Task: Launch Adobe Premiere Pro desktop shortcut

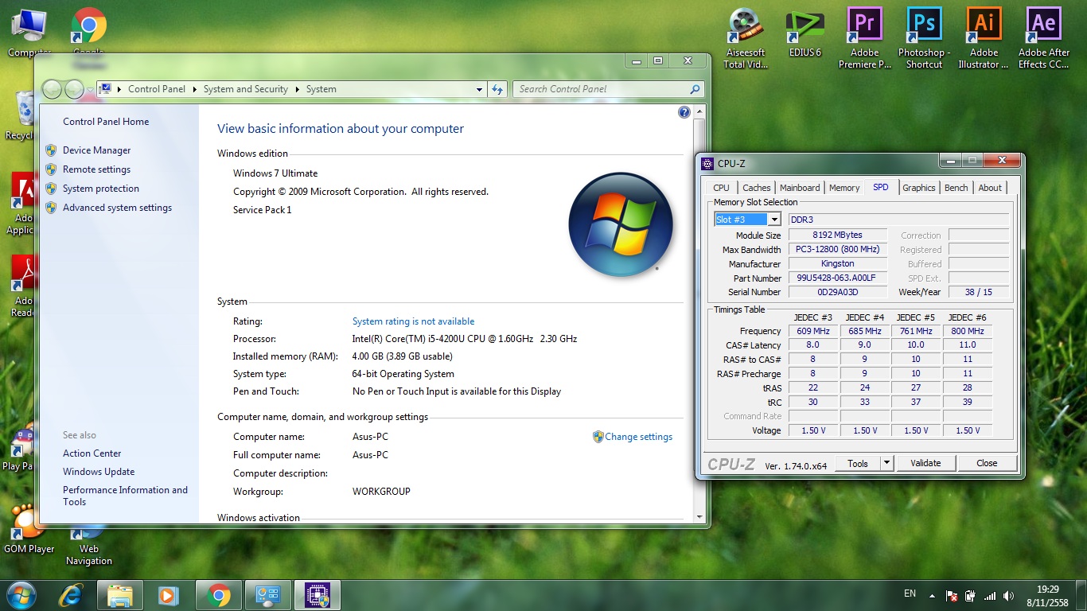Action: (865, 37)
